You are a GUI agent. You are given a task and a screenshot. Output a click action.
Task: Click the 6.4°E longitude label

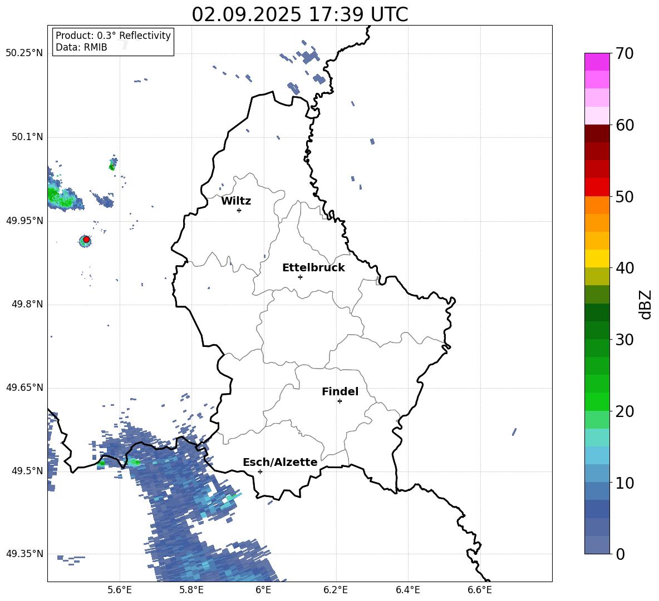407,590
